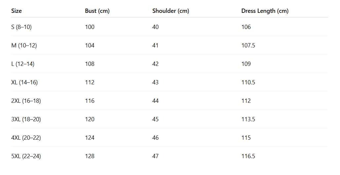Click dress length value 116.5

(x=248, y=156)
